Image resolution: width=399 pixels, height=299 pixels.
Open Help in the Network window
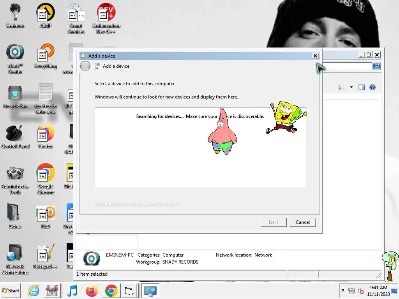pyautogui.click(x=372, y=87)
